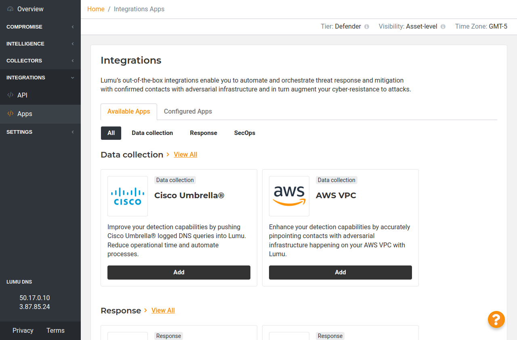Expand the Settings sidebar section

(x=40, y=132)
